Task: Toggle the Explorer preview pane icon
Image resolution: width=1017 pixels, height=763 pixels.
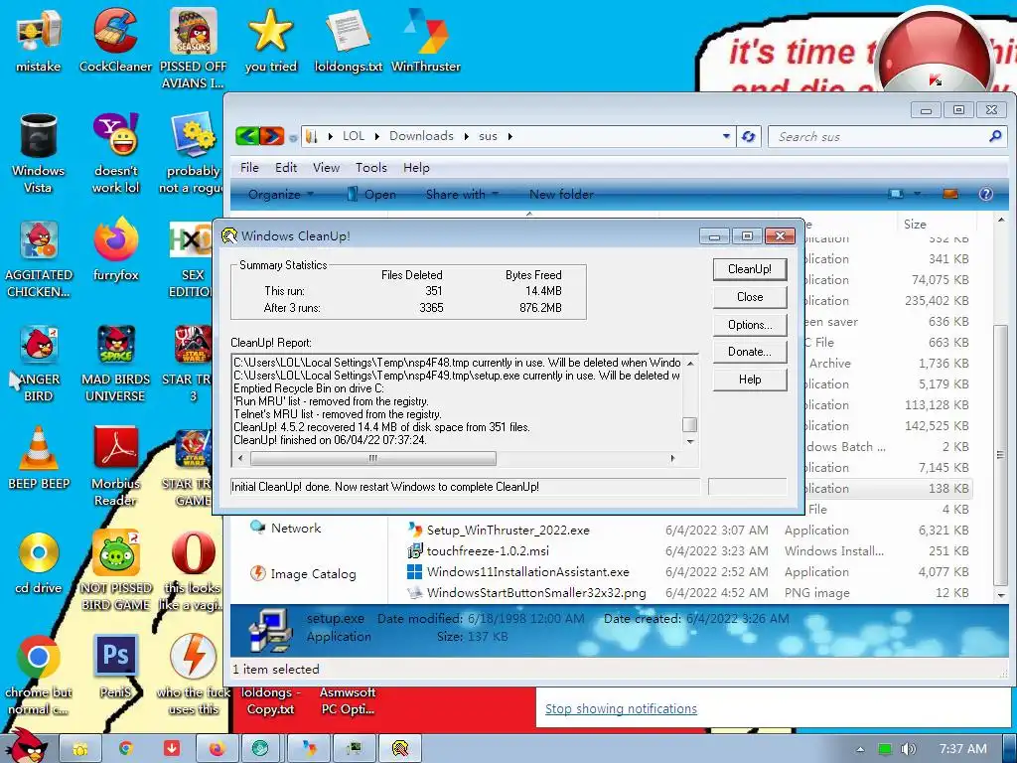Action: pyautogui.click(x=950, y=194)
